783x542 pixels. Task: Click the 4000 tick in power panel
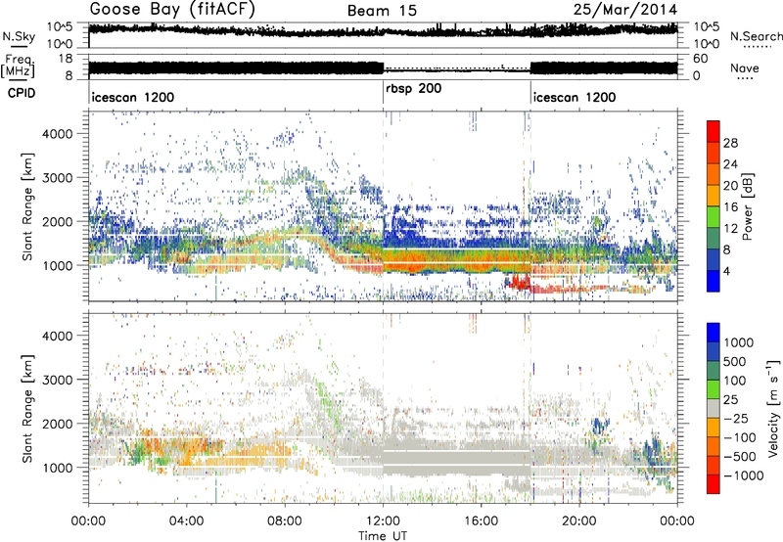click(57, 134)
